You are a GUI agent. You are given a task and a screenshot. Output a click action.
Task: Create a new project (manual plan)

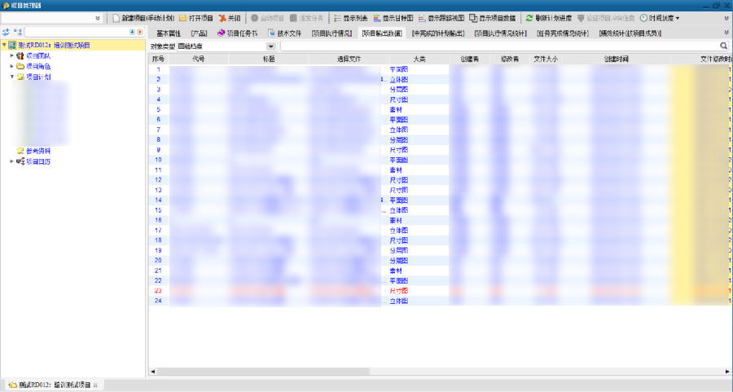(143, 18)
